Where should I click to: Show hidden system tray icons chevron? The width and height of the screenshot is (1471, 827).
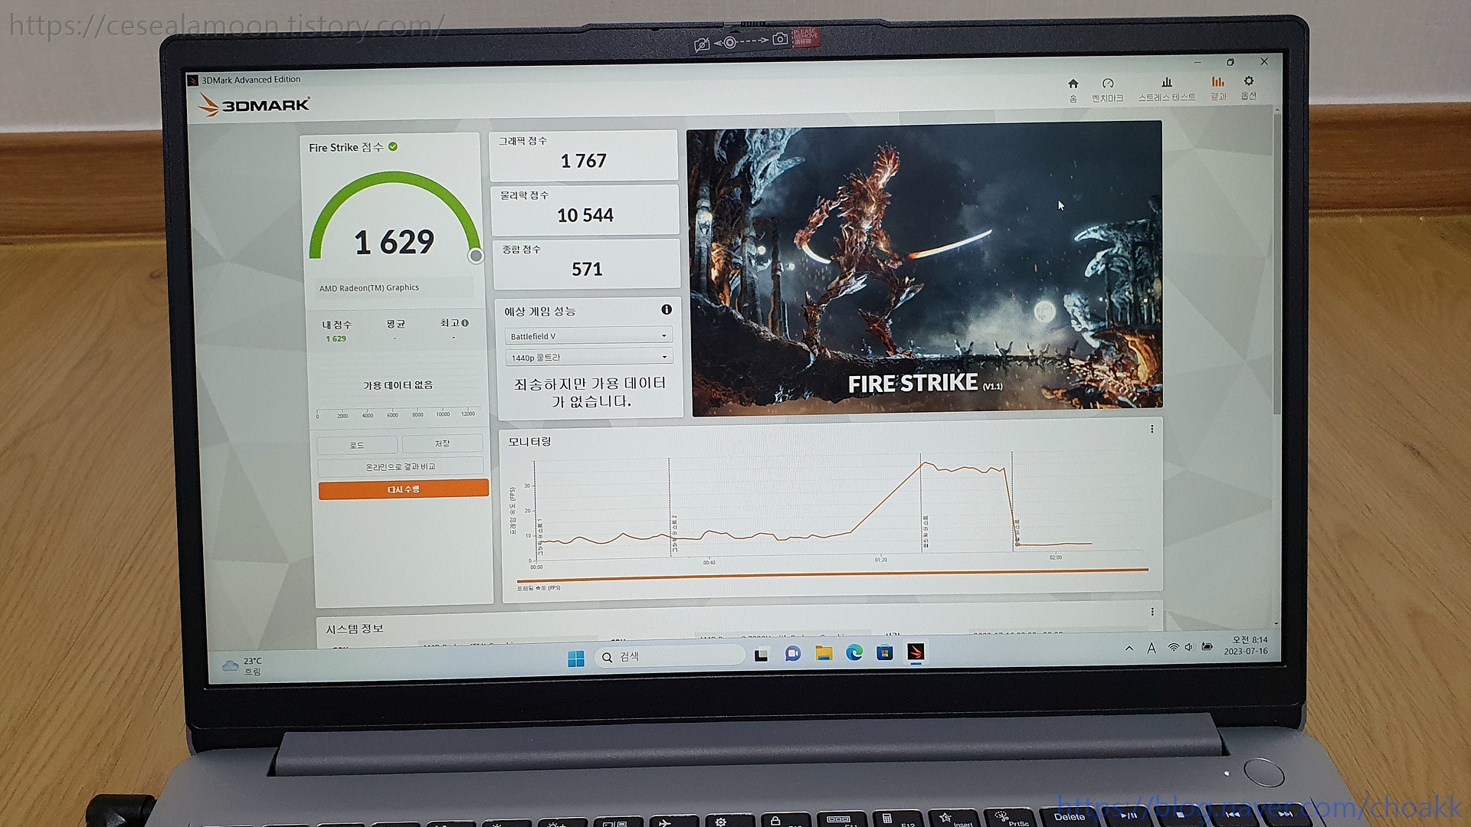1129,649
